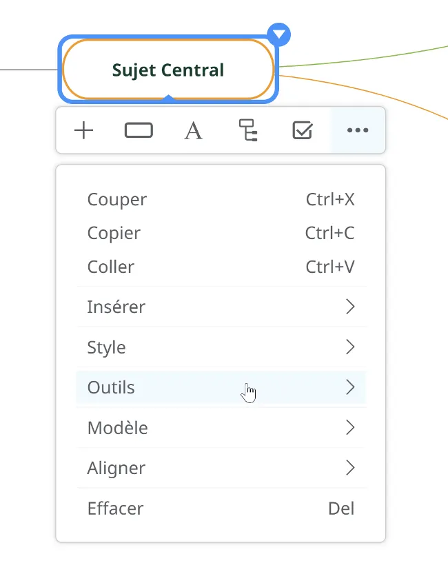Expand the Insérer submenu
448x585 pixels.
[x=221, y=307]
